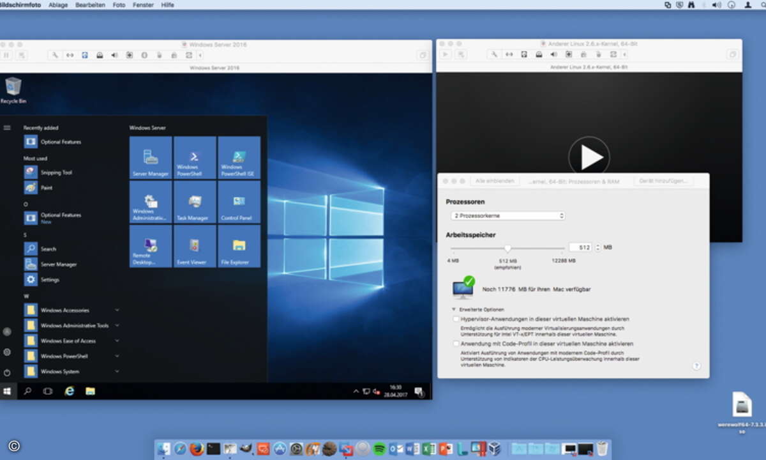Open taskbar search magnifier
766x460 pixels.
click(x=27, y=391)
